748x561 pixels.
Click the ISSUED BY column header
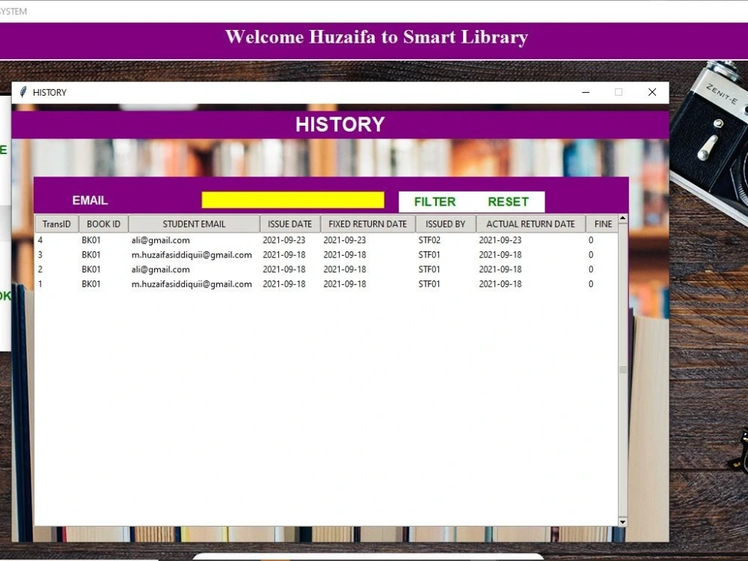446,223
